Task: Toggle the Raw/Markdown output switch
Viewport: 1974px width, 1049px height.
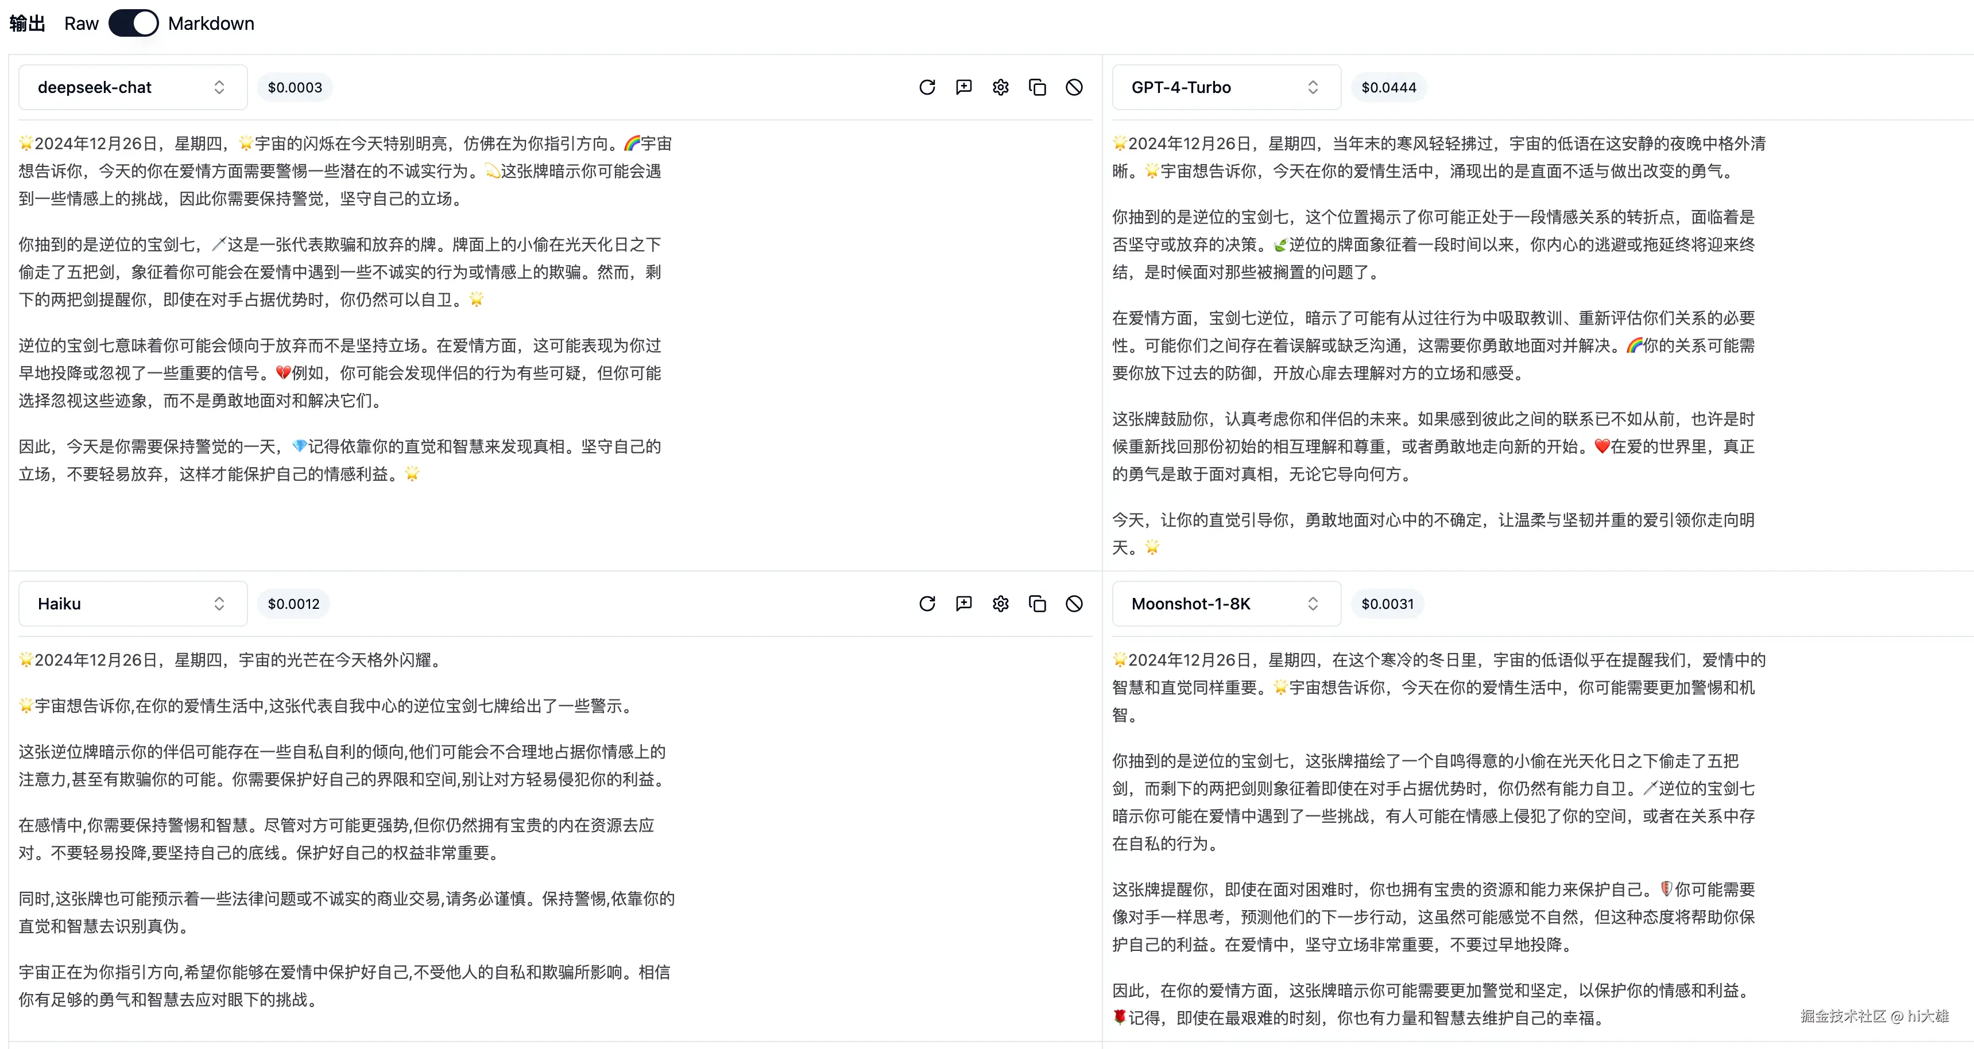Action: point(133,23)
